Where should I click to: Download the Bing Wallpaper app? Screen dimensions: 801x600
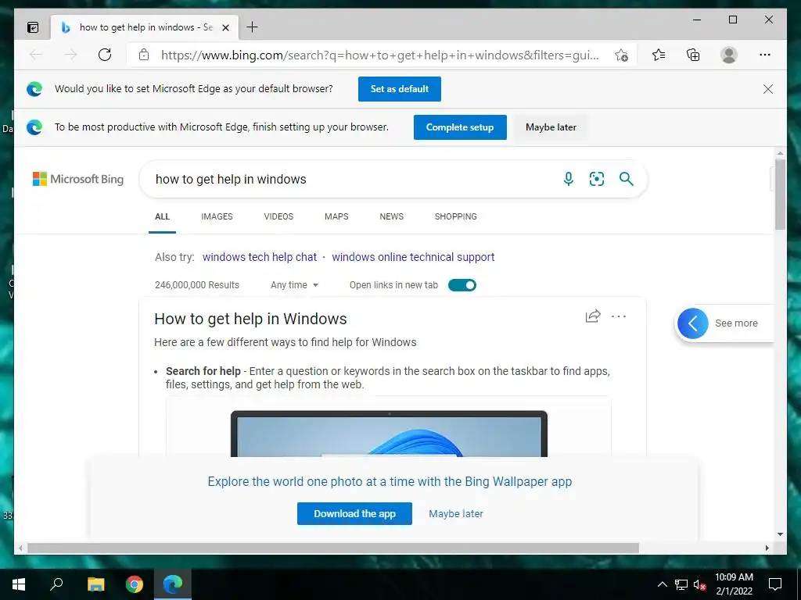pyautogui.click(x=354, y=514)
